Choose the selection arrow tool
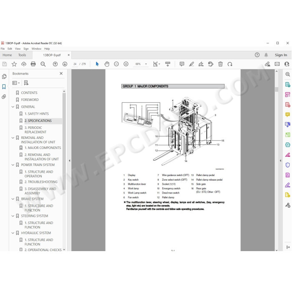Viewport: 292px width, 292px height. 97,64
